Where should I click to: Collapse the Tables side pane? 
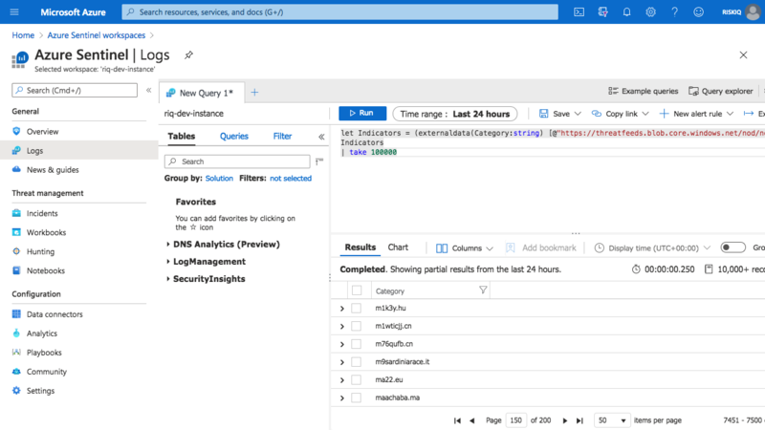pyautogui.click(x=321, y=137)
